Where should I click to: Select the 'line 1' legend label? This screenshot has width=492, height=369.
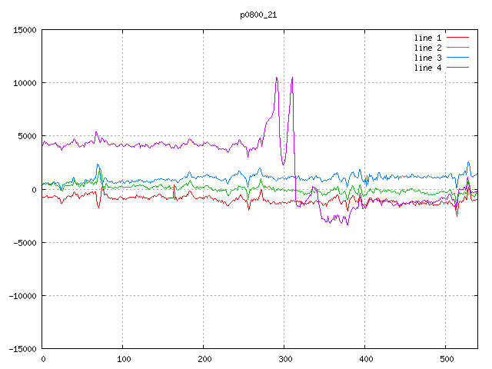coord(427,38)
